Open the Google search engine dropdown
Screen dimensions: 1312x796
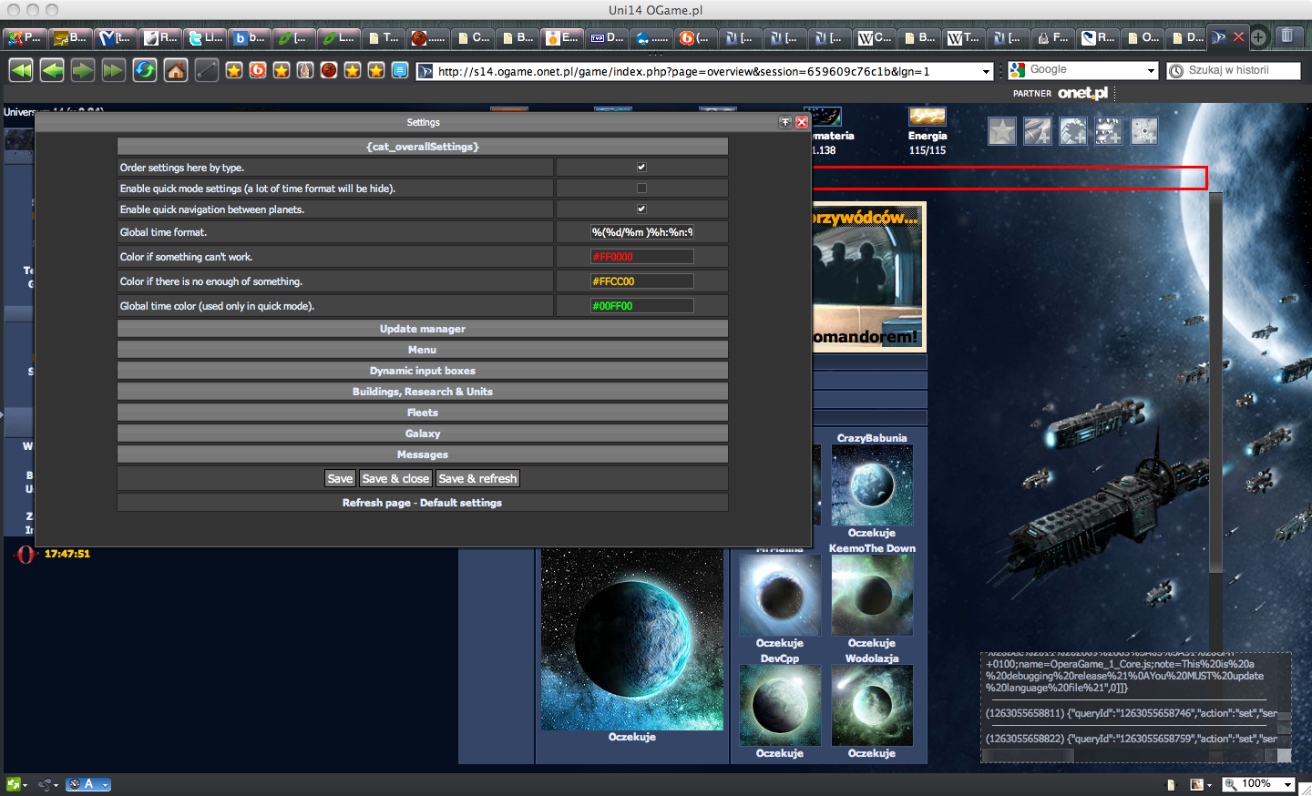1151,70
